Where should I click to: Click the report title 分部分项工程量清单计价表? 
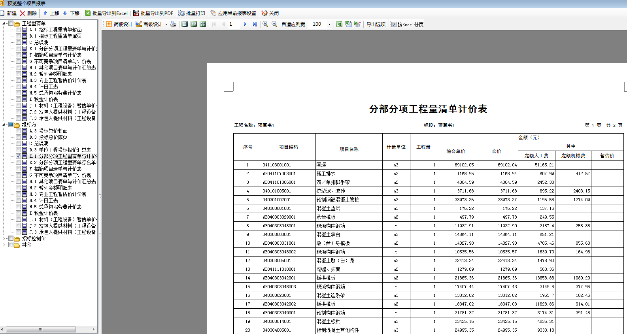pyautogui.click(x=428, y=109)
